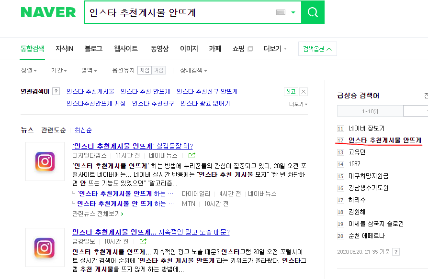Click help icon beside the 21:35 기준 timestamp

tap(396, 252)
